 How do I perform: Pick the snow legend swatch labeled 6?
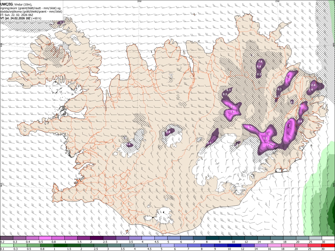[x=186, y=238]
